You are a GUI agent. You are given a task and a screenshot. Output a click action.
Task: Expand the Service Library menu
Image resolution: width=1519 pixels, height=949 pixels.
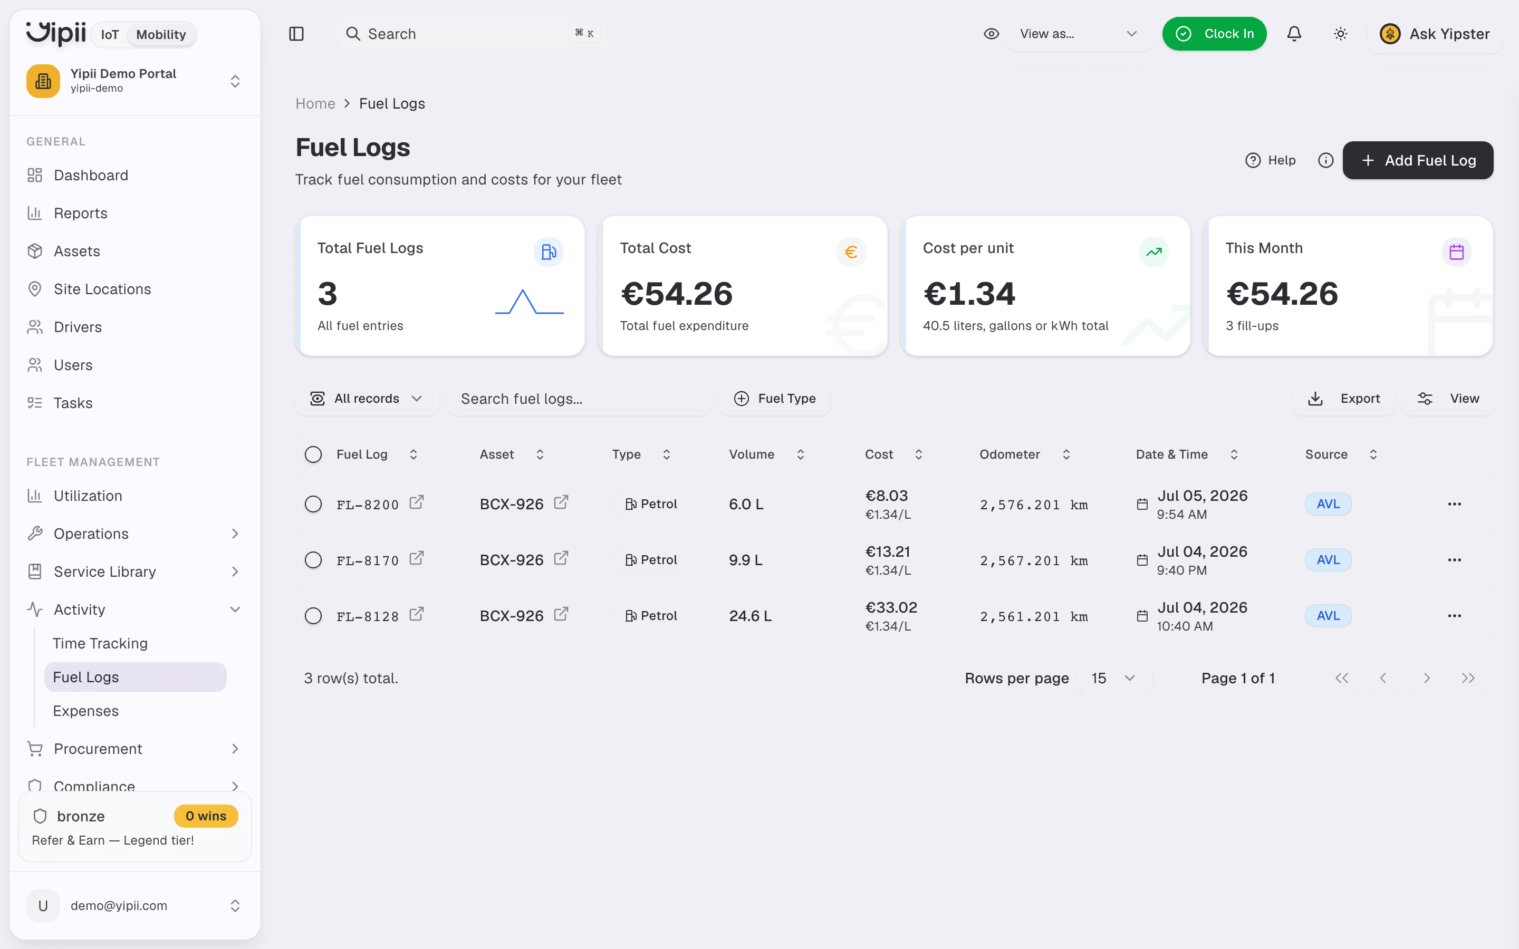click(x=134, y=572)
